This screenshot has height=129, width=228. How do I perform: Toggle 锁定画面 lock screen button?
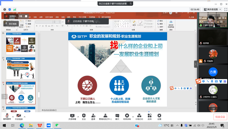click(x=11, y=24)
